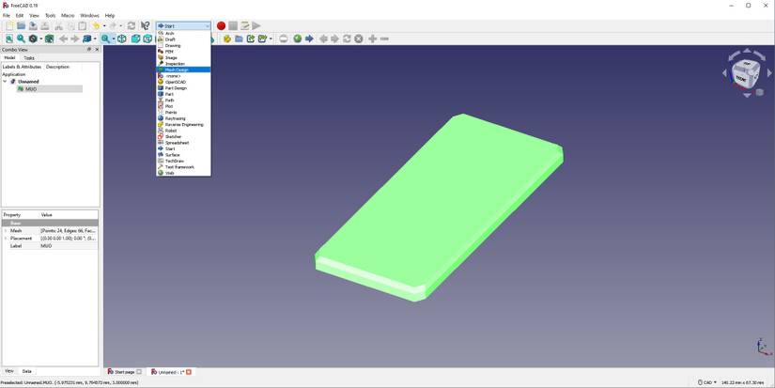Image resolution: width=775 pixels, height=388 pixels.
Task: Click the Execute macro play icon
Action: tap(256, 25)
